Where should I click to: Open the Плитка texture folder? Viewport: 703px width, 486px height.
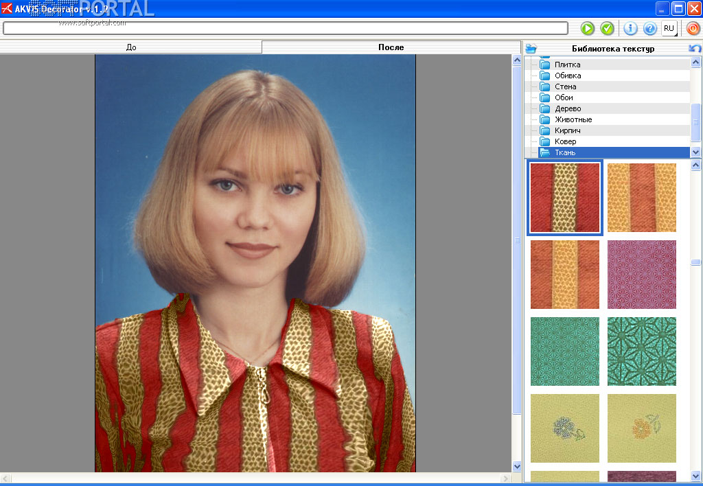tap(567, 65)
